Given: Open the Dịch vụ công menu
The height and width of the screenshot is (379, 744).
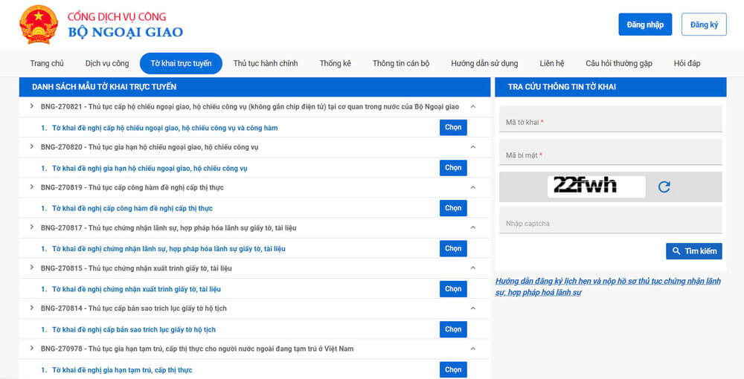Looking at the screenshot, I should tap(107, 63).
